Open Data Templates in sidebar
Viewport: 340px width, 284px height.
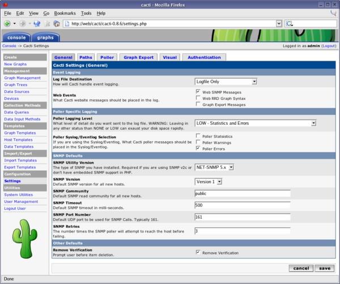[19, 147]
